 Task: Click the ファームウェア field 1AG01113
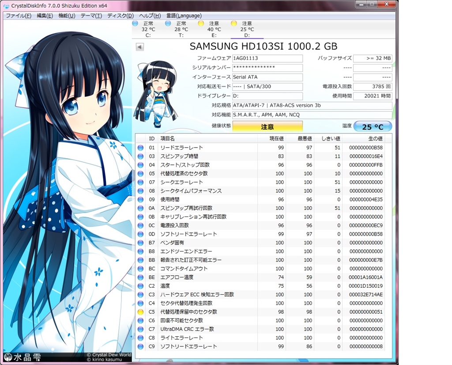tap(267, 58)
